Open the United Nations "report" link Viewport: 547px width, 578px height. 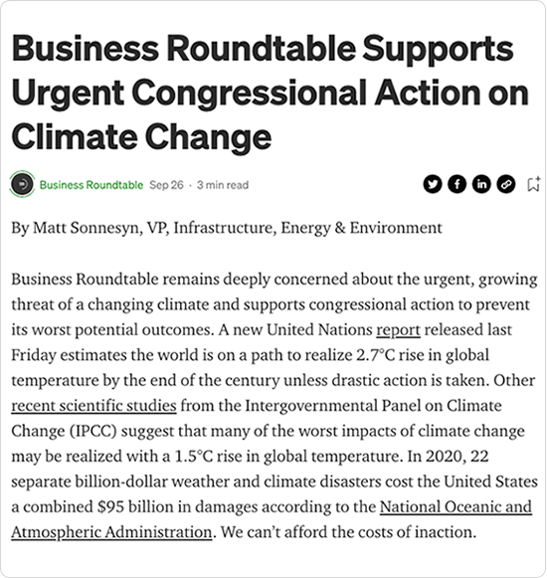point(398,330)
